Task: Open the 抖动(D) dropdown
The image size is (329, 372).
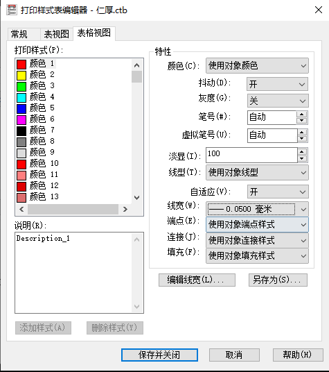Action: coord(277,84)
